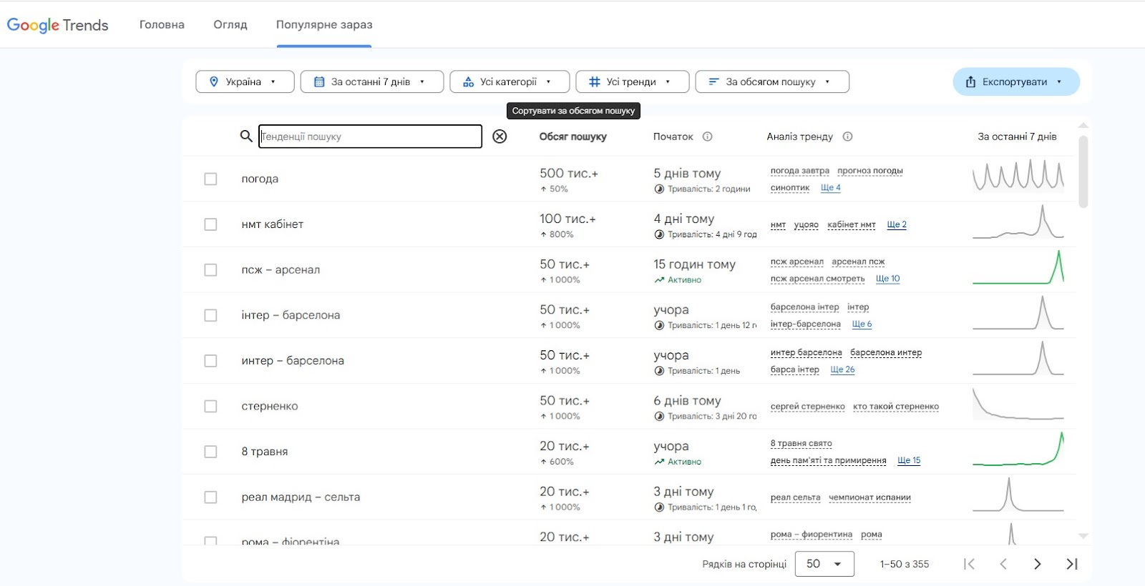Select the 8 травня checkbox
The image size is (1145, 586).
tap(210, 452)
